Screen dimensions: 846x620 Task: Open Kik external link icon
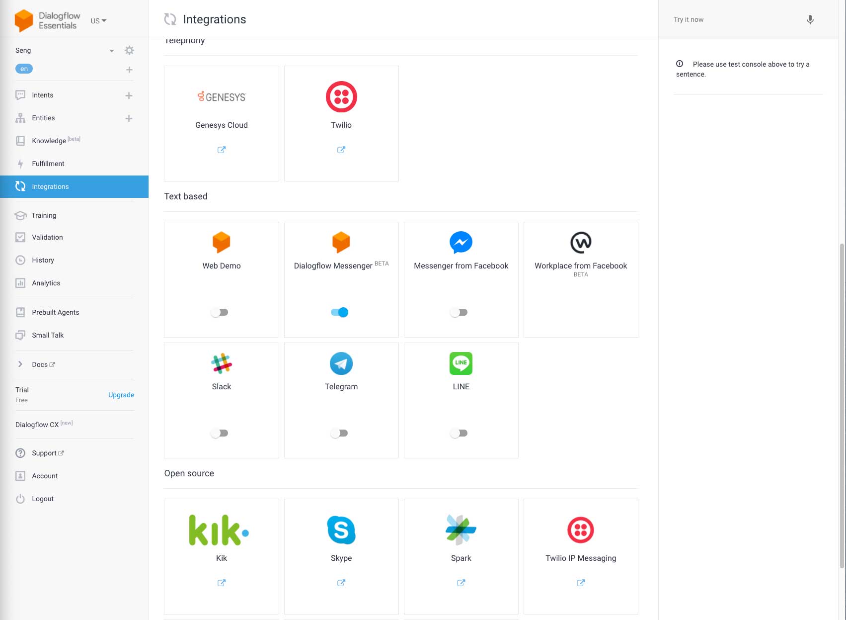coord(222,583)
